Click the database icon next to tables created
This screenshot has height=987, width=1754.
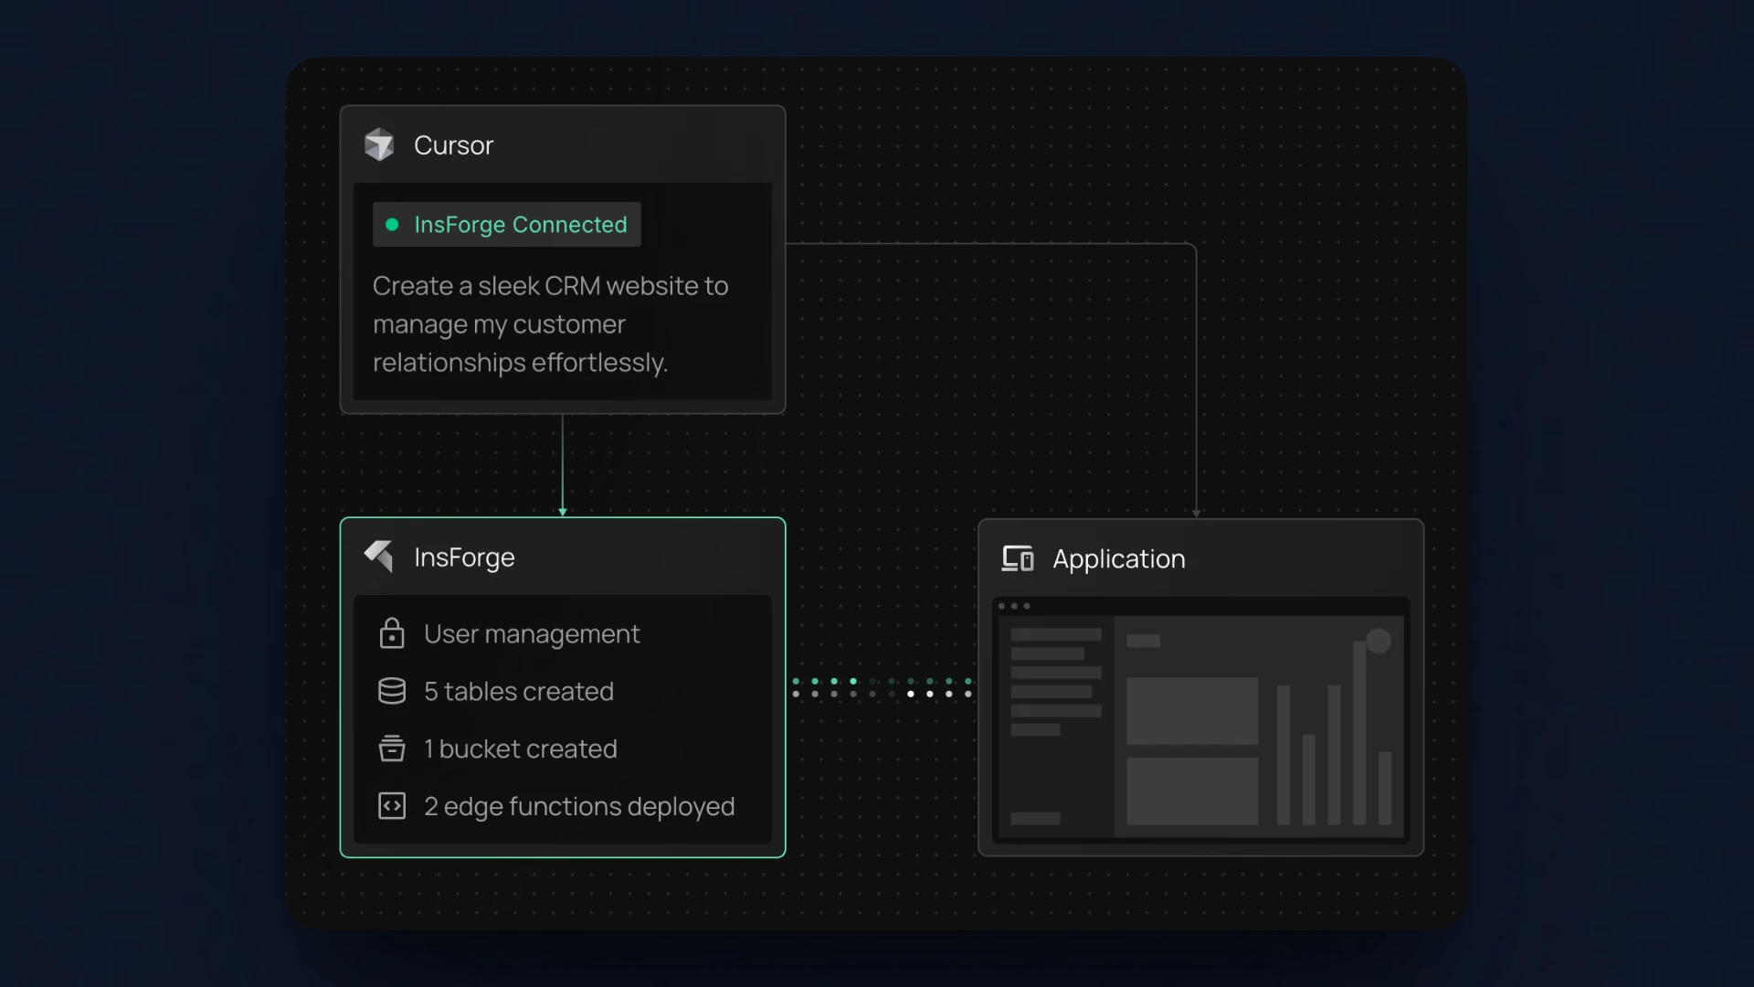392,691
